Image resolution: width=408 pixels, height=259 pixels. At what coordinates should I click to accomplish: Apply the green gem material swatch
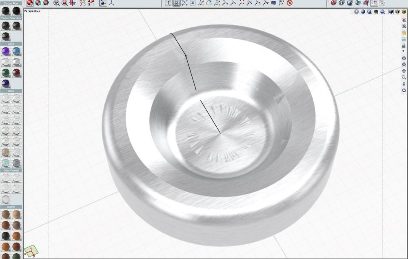pos(5,73)
